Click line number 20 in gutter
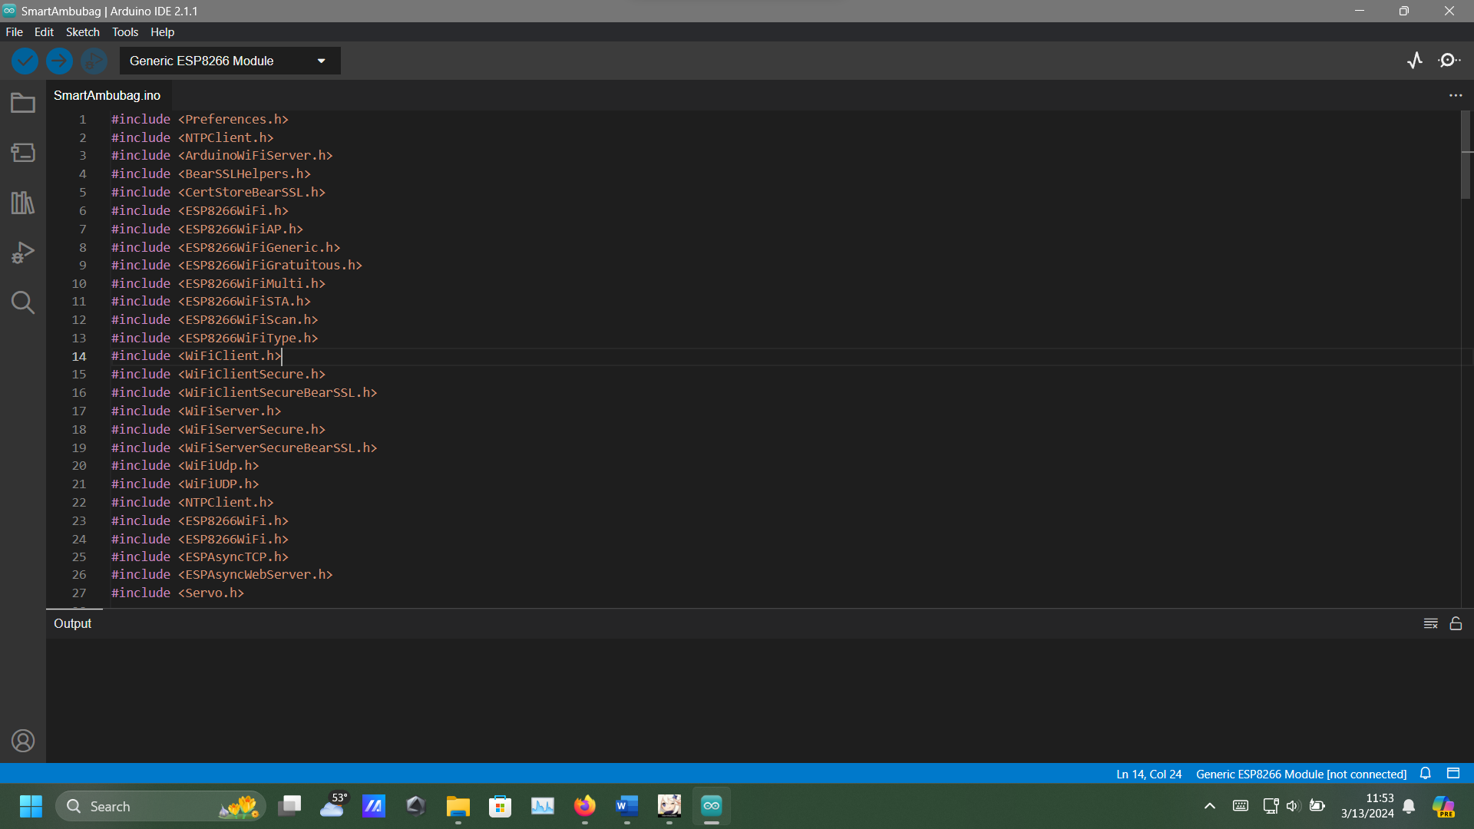This screenshot has height=829, width=1474. tap(79, 465)
